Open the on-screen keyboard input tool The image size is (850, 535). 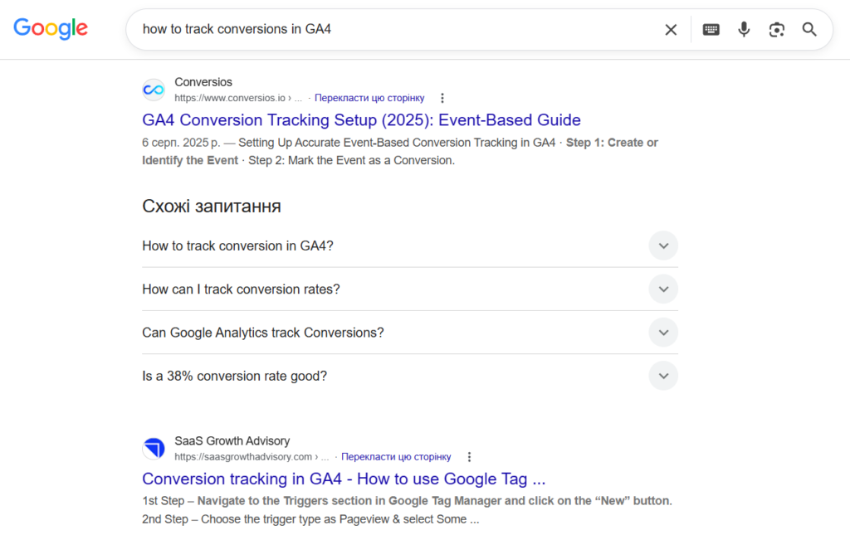711,29
